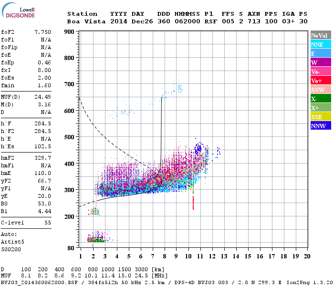Select the Vo+ legend swatch
Viewport: 334px width, 286px height.
coord(321,81)
